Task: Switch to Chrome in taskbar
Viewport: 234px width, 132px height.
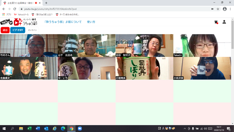Action: coord(71,129)
